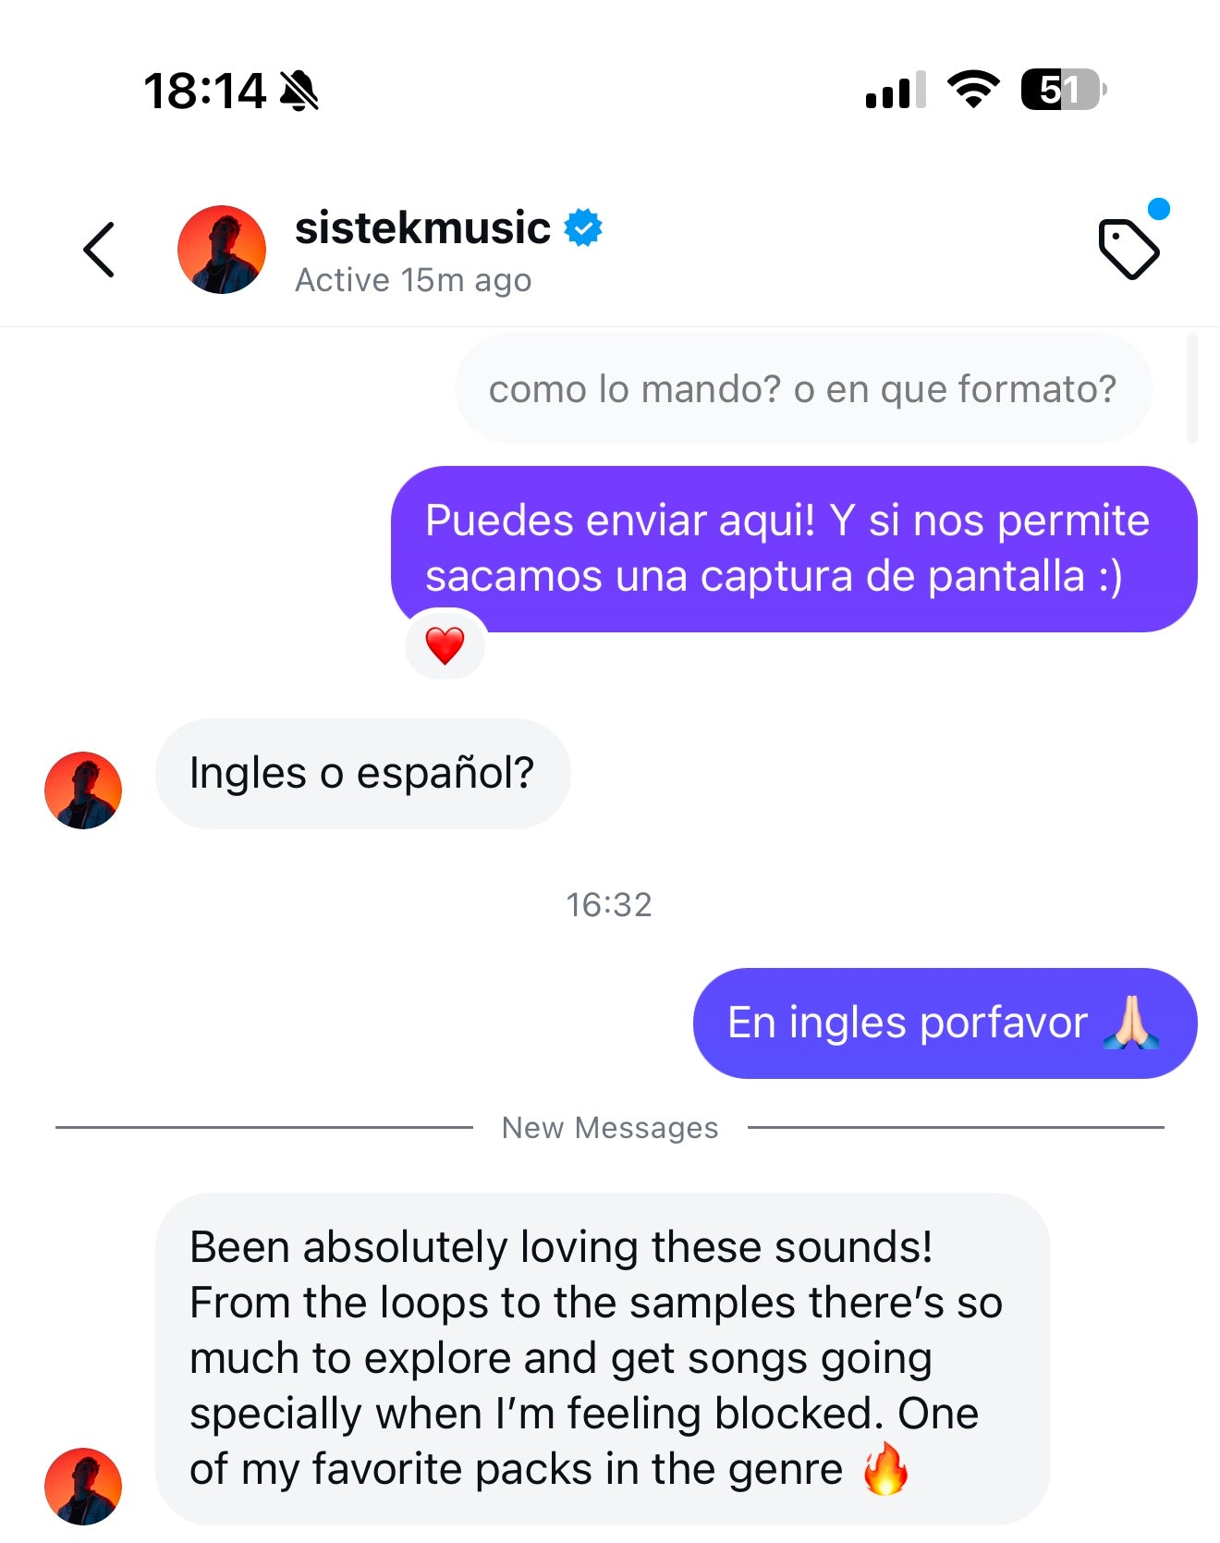Tap the fire emoji in the last message
Viewport: 1220px width, 1543px height.
tap(885, 1470)
